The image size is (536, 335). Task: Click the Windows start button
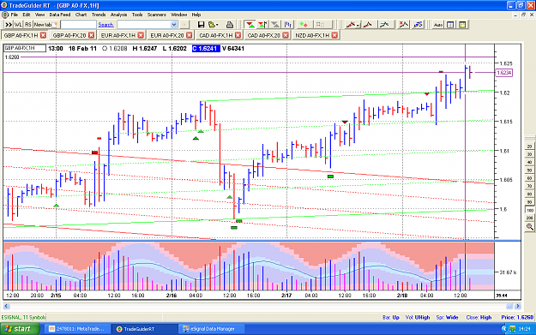20,329
